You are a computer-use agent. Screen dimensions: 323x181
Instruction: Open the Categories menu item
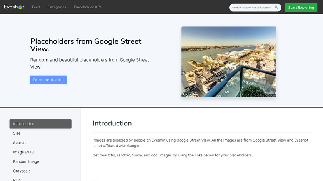point(57,7)
